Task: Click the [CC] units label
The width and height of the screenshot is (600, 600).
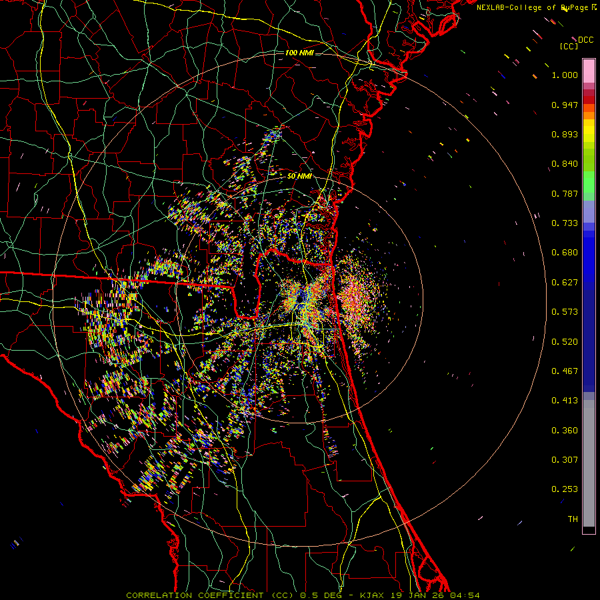Action: pyautogui.click(x=569, y=46)
